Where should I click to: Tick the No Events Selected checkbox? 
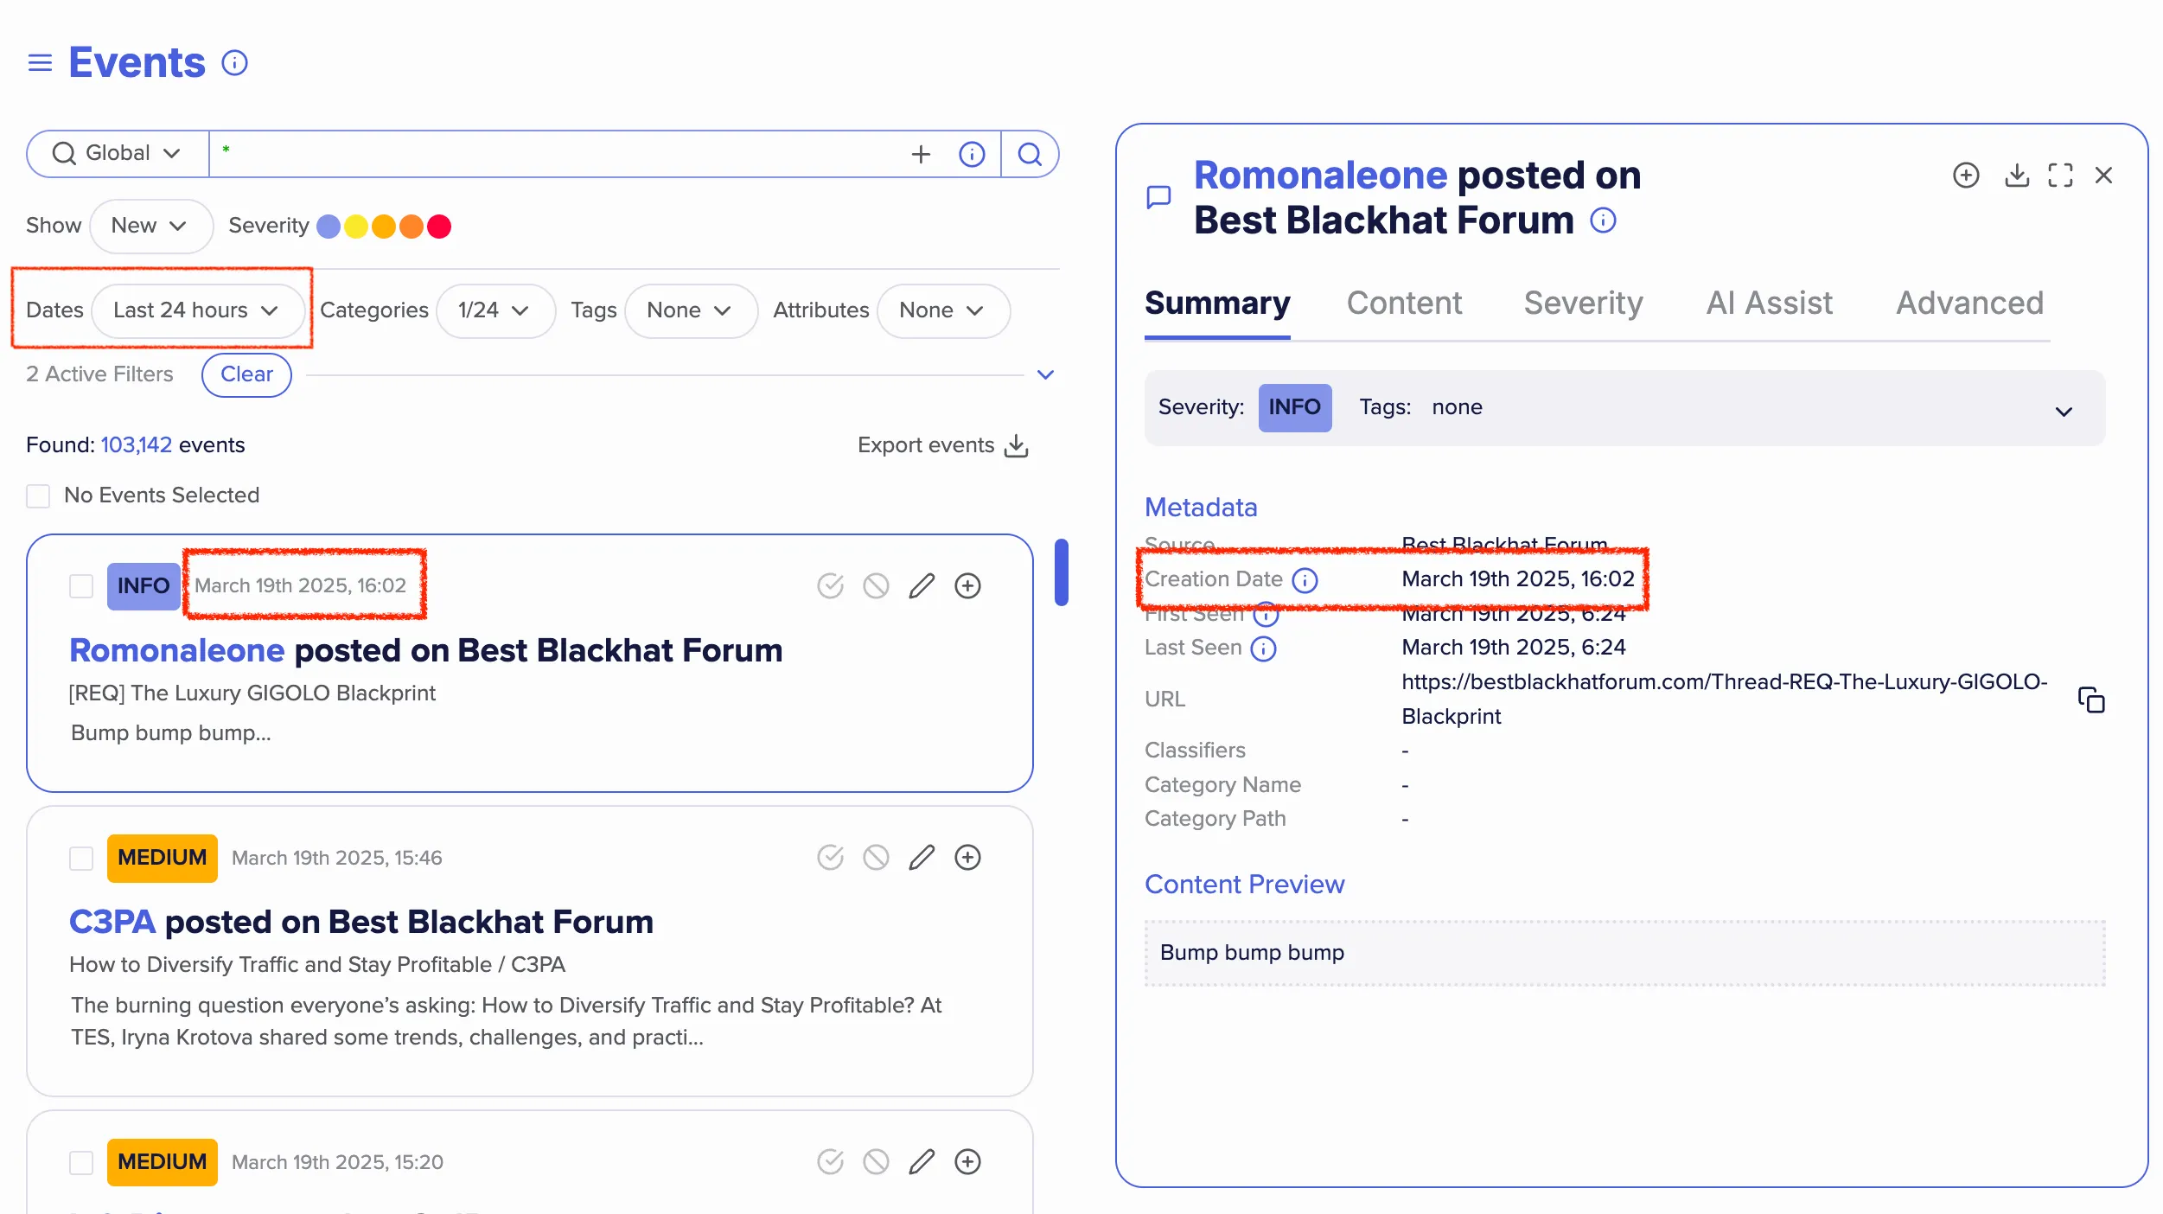[x=38, y=496]
